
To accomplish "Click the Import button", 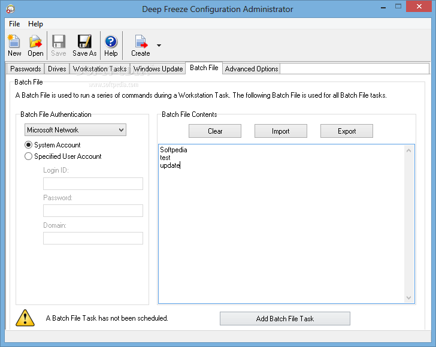I will (x=281, y=131).
